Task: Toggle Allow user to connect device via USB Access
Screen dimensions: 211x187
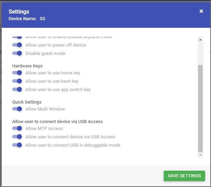Action: point(17,137)
